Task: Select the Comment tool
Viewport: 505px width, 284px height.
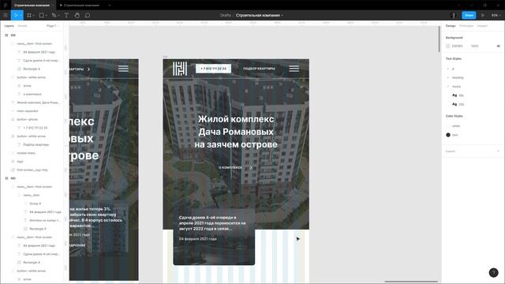Action: [88, 15]
